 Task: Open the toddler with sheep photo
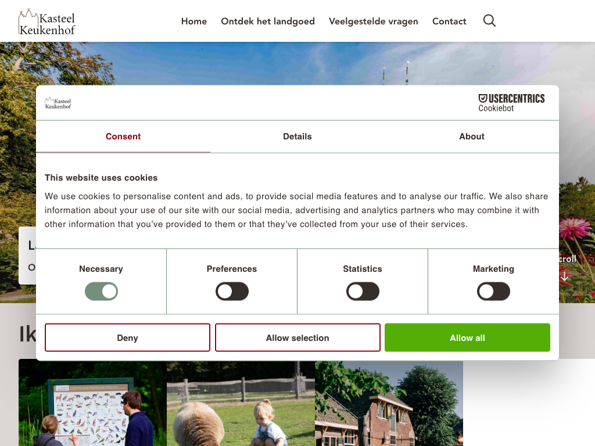[241, 404]
